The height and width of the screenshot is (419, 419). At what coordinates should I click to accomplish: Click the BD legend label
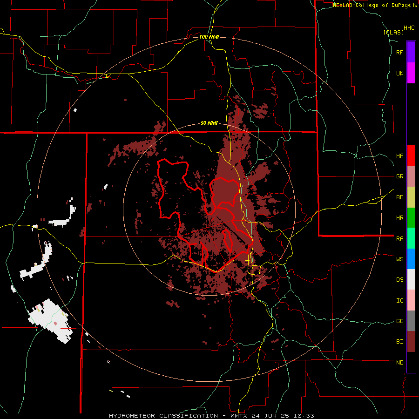399,197
